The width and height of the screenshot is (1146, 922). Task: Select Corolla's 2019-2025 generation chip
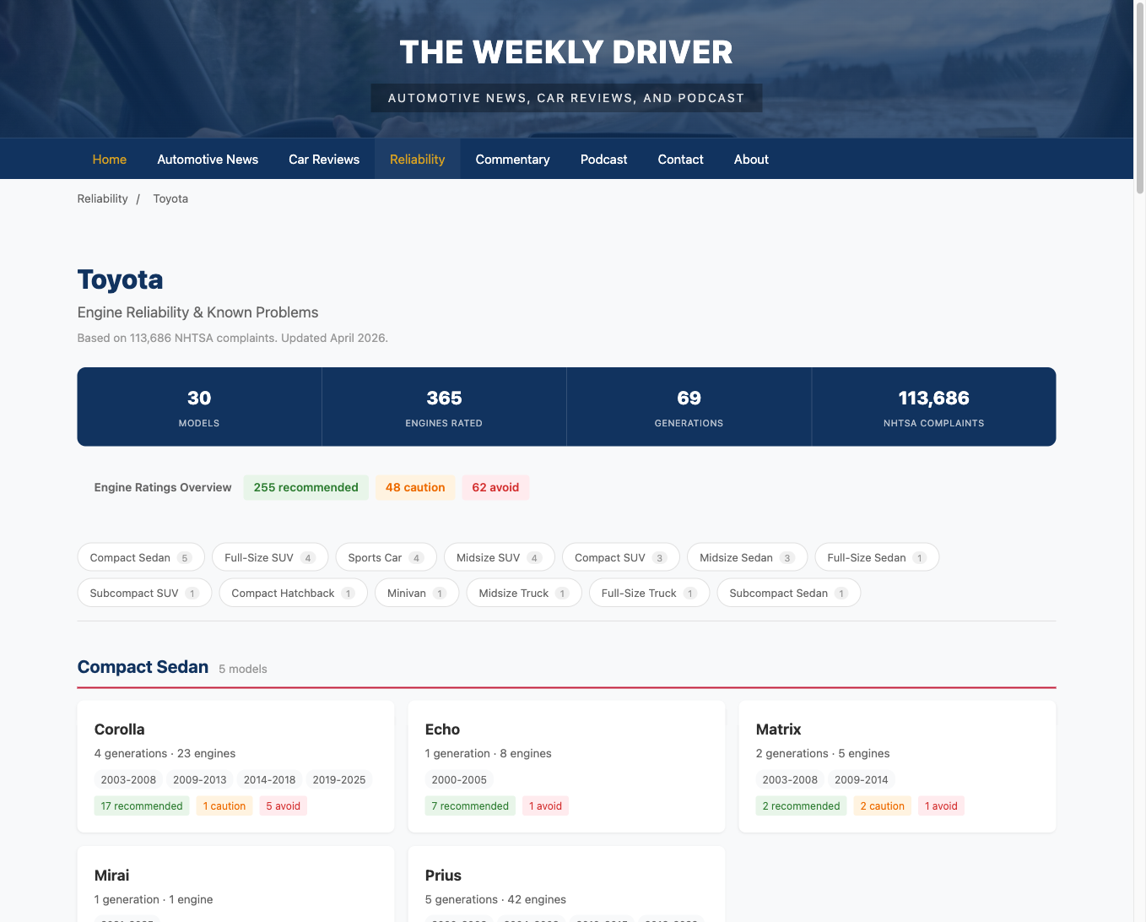(x=339, y=779)
